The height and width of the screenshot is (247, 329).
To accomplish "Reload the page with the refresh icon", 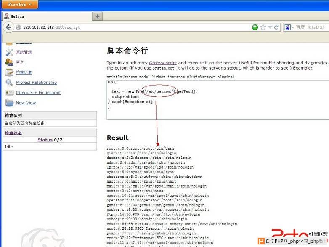I will (x=276, y=27).
